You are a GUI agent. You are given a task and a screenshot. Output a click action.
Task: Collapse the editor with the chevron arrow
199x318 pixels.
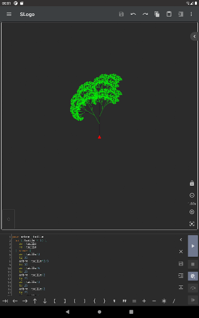click(181, 240)
